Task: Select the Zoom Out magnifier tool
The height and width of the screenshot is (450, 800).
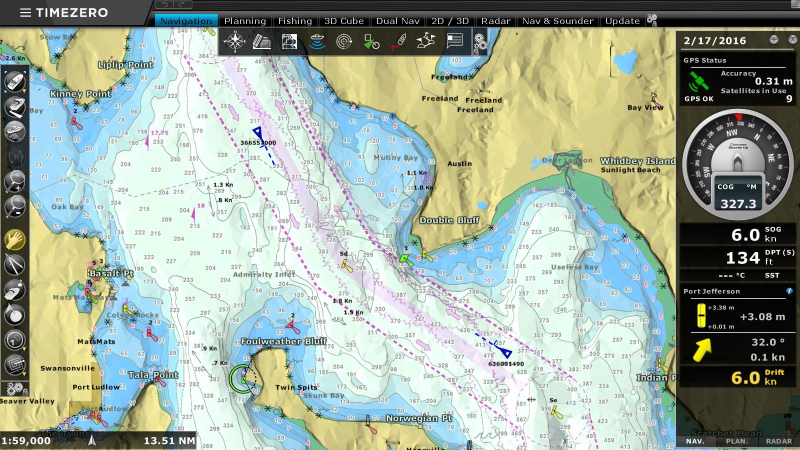Action: [14, 205]
